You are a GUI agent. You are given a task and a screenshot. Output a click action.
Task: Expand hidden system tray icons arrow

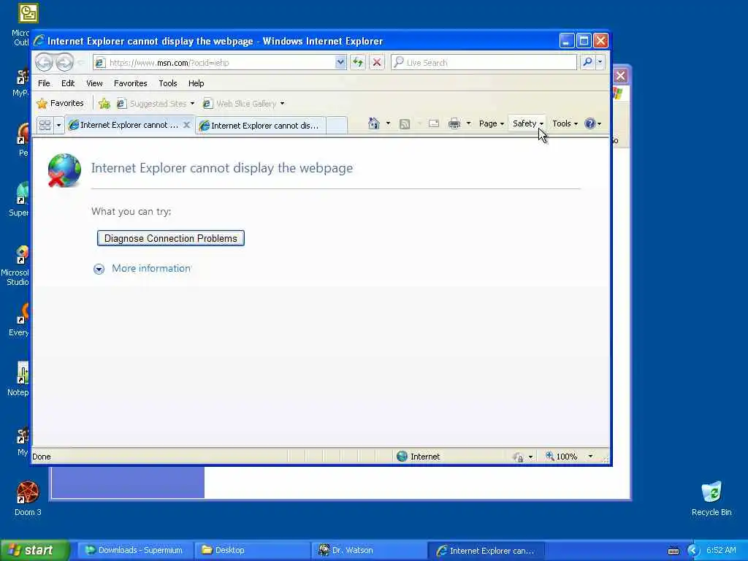[x=693, y=551]
